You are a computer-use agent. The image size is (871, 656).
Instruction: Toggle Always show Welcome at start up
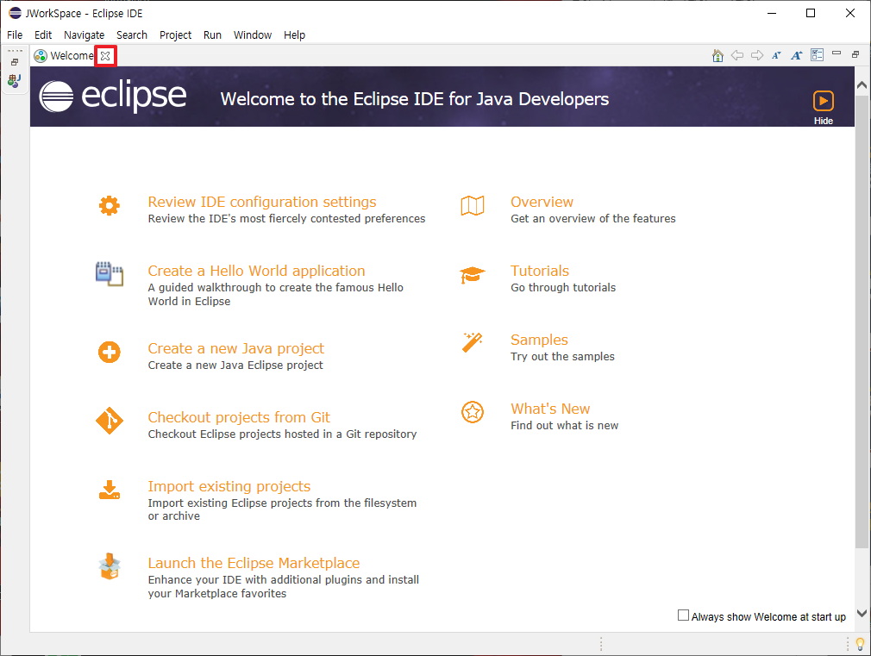pos(683,615)
